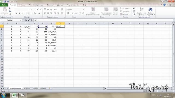Select row 5 header
175x98 pixels.
2,37
